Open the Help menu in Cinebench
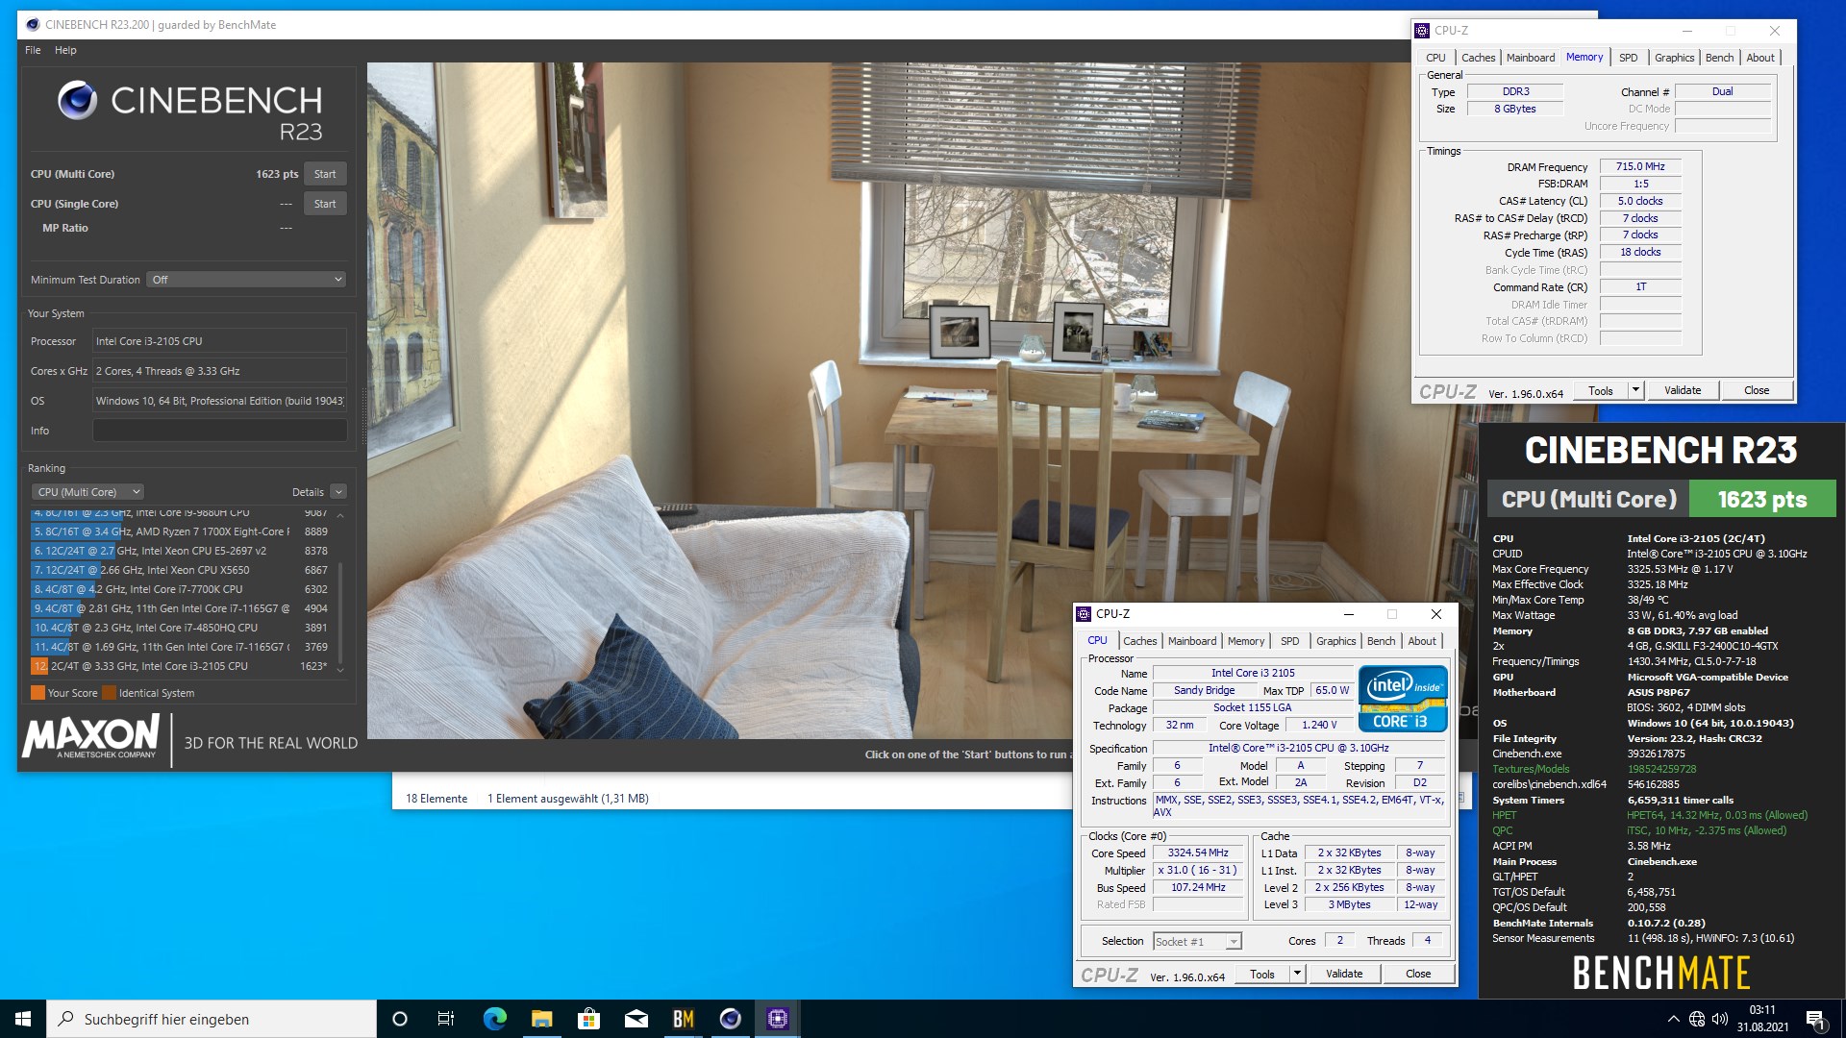Viewport: 1846px width, 1038px height. (65, 50)
